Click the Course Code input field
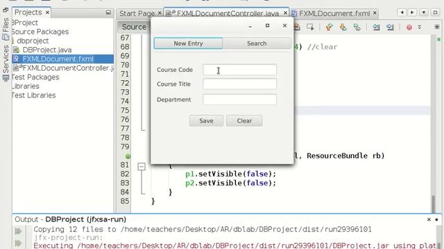Image resolution: width=444 pixels, height=249 pixels. [239, 70]
